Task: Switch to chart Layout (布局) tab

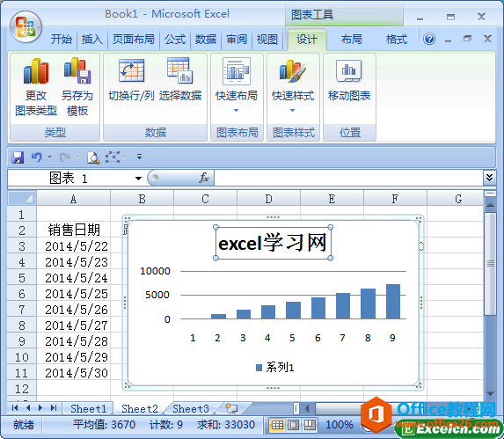Action: [x=352, y=40]
